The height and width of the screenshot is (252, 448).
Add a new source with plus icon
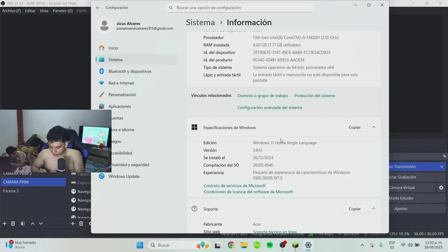click(73, 223)
